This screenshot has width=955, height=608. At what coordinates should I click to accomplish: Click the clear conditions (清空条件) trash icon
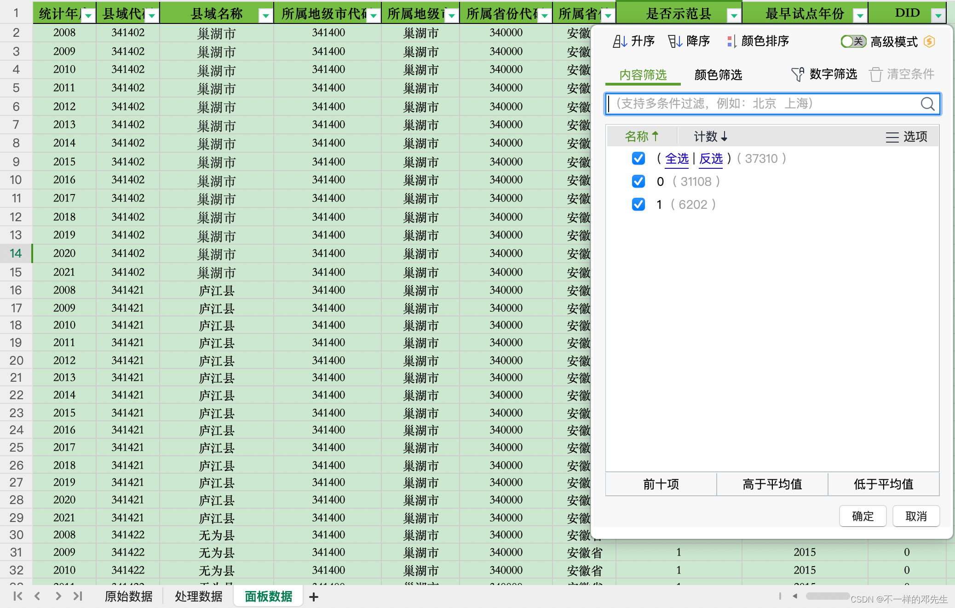[875, 74]
